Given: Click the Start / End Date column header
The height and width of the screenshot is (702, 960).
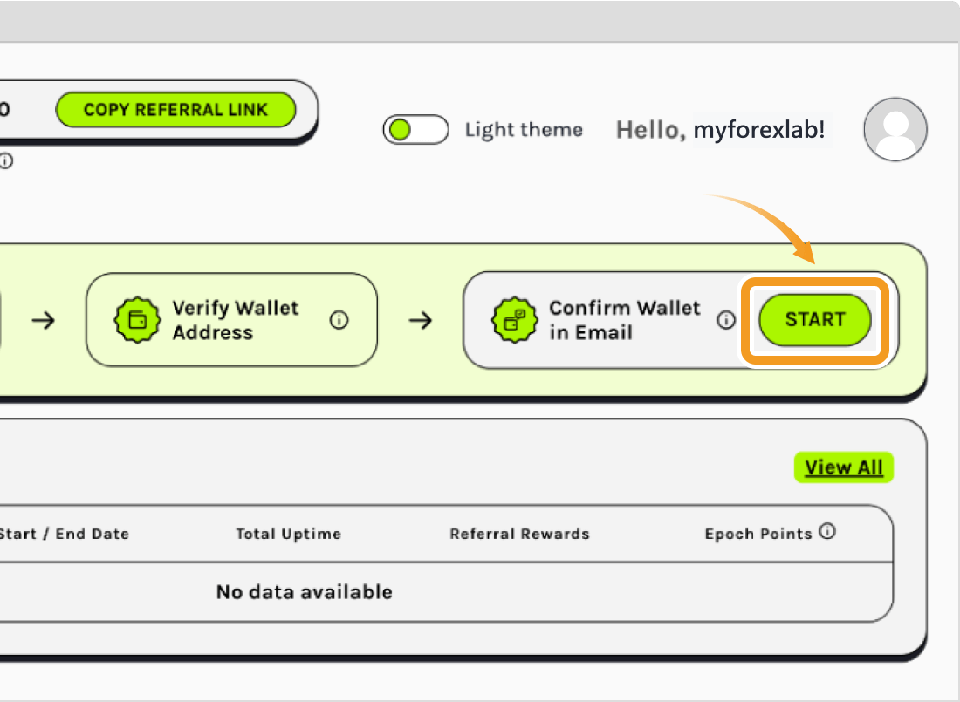Looking at the screenshot, I should (65, 534).
